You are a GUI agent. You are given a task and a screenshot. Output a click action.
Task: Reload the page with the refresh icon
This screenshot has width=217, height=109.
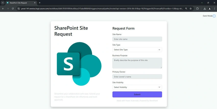13,9
